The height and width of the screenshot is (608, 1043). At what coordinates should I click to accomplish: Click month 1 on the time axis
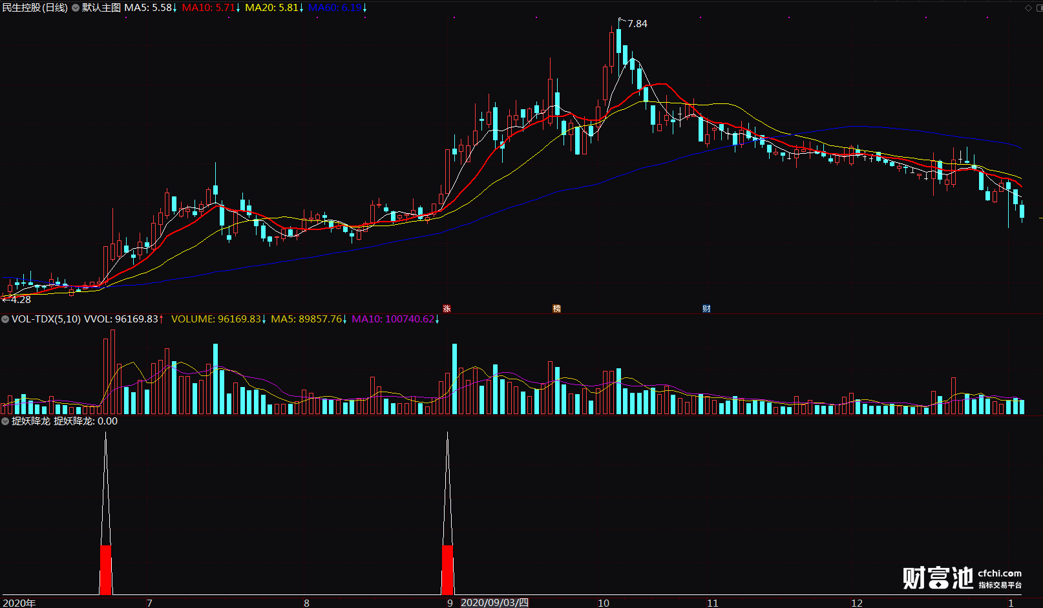coord(1011,603)
